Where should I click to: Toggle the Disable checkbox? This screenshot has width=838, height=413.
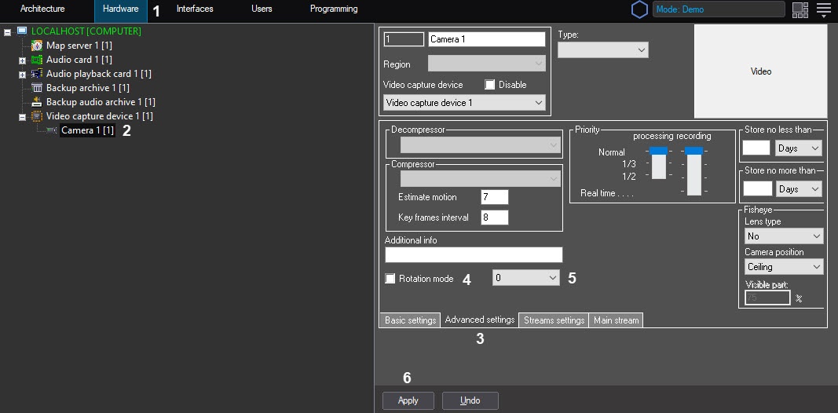tap(490, 85)
